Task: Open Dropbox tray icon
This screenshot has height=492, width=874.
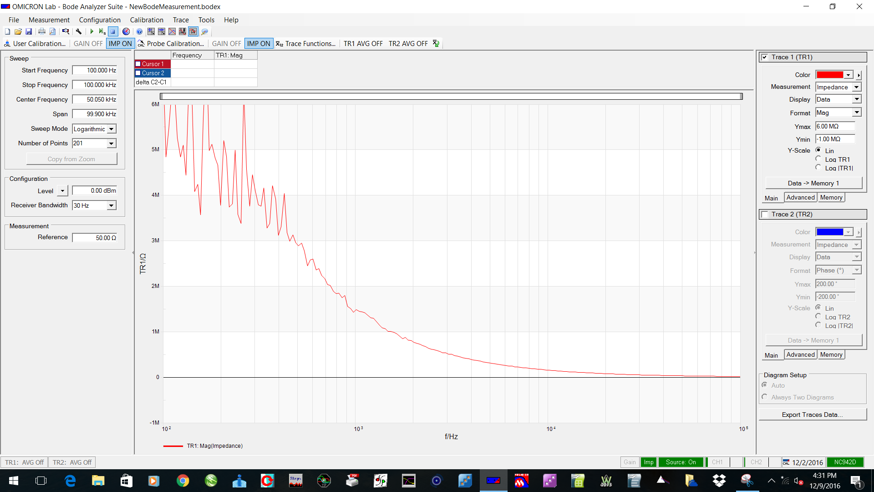Action: point(719,481)
